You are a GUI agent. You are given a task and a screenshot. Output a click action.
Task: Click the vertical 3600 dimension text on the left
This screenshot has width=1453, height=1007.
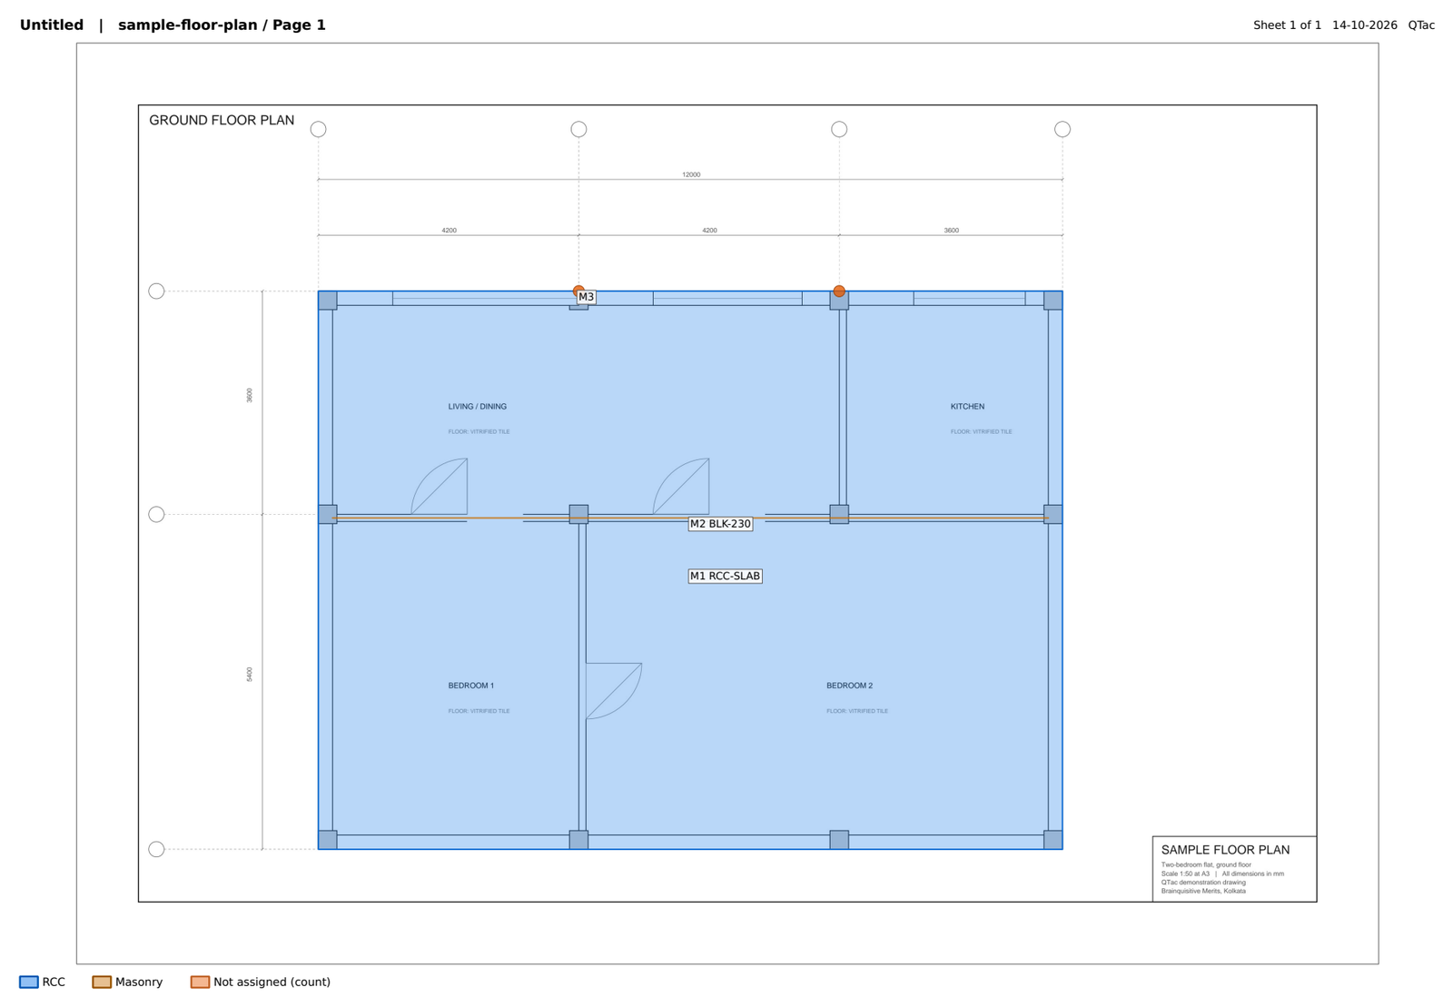coord(250,396)
